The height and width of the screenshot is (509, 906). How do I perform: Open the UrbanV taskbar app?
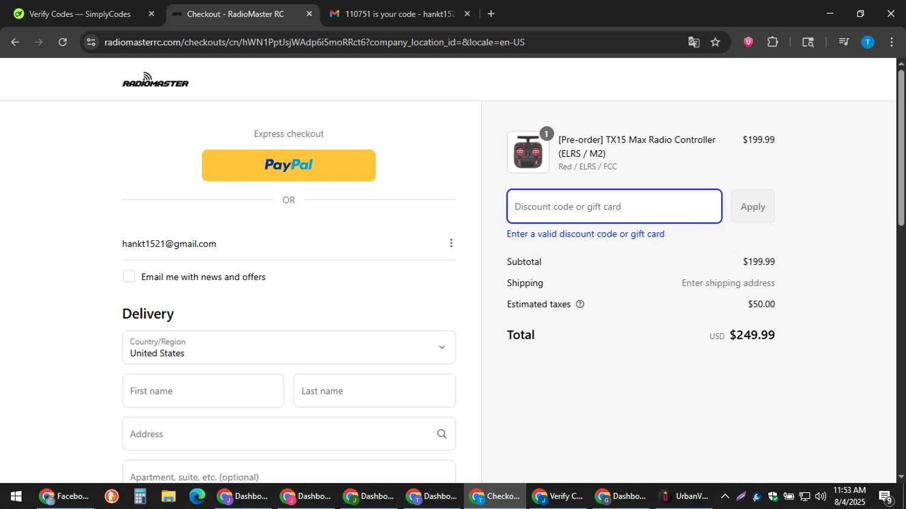click(x=684, y=496)
